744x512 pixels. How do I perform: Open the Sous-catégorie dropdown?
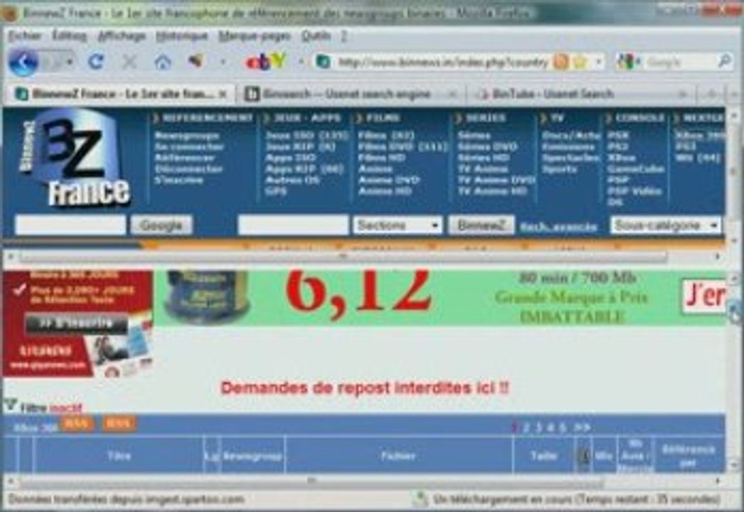[666, 225]
